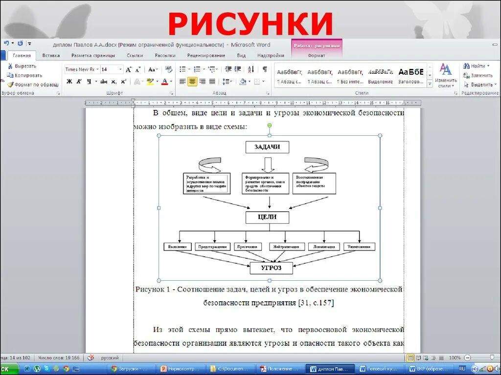
Task: Expand the styles gallery More arrow
Action: [430, 84]
